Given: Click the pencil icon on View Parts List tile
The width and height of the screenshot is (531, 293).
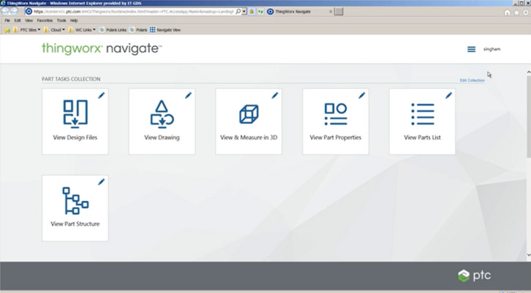Looking at the screenshot, I should [x=448, y=96].
